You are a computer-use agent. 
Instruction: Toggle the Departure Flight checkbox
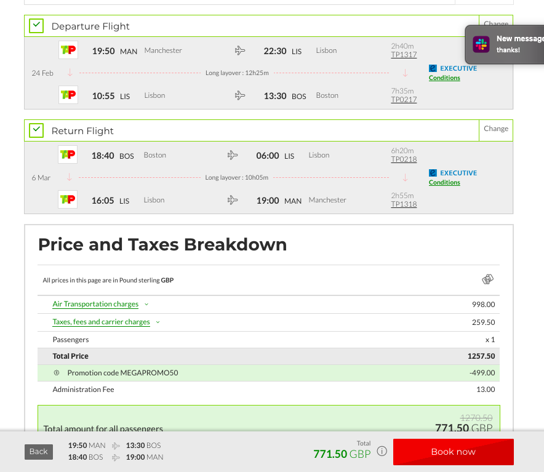pyautogui.click(x=36, y=26)
